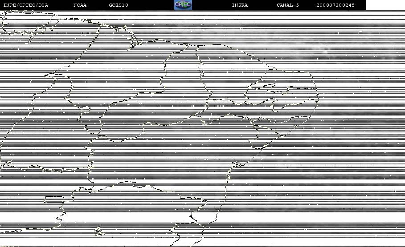Select the NOAA header label
Viewport: 405px width, 247px height.
click(x=80, y=5)
